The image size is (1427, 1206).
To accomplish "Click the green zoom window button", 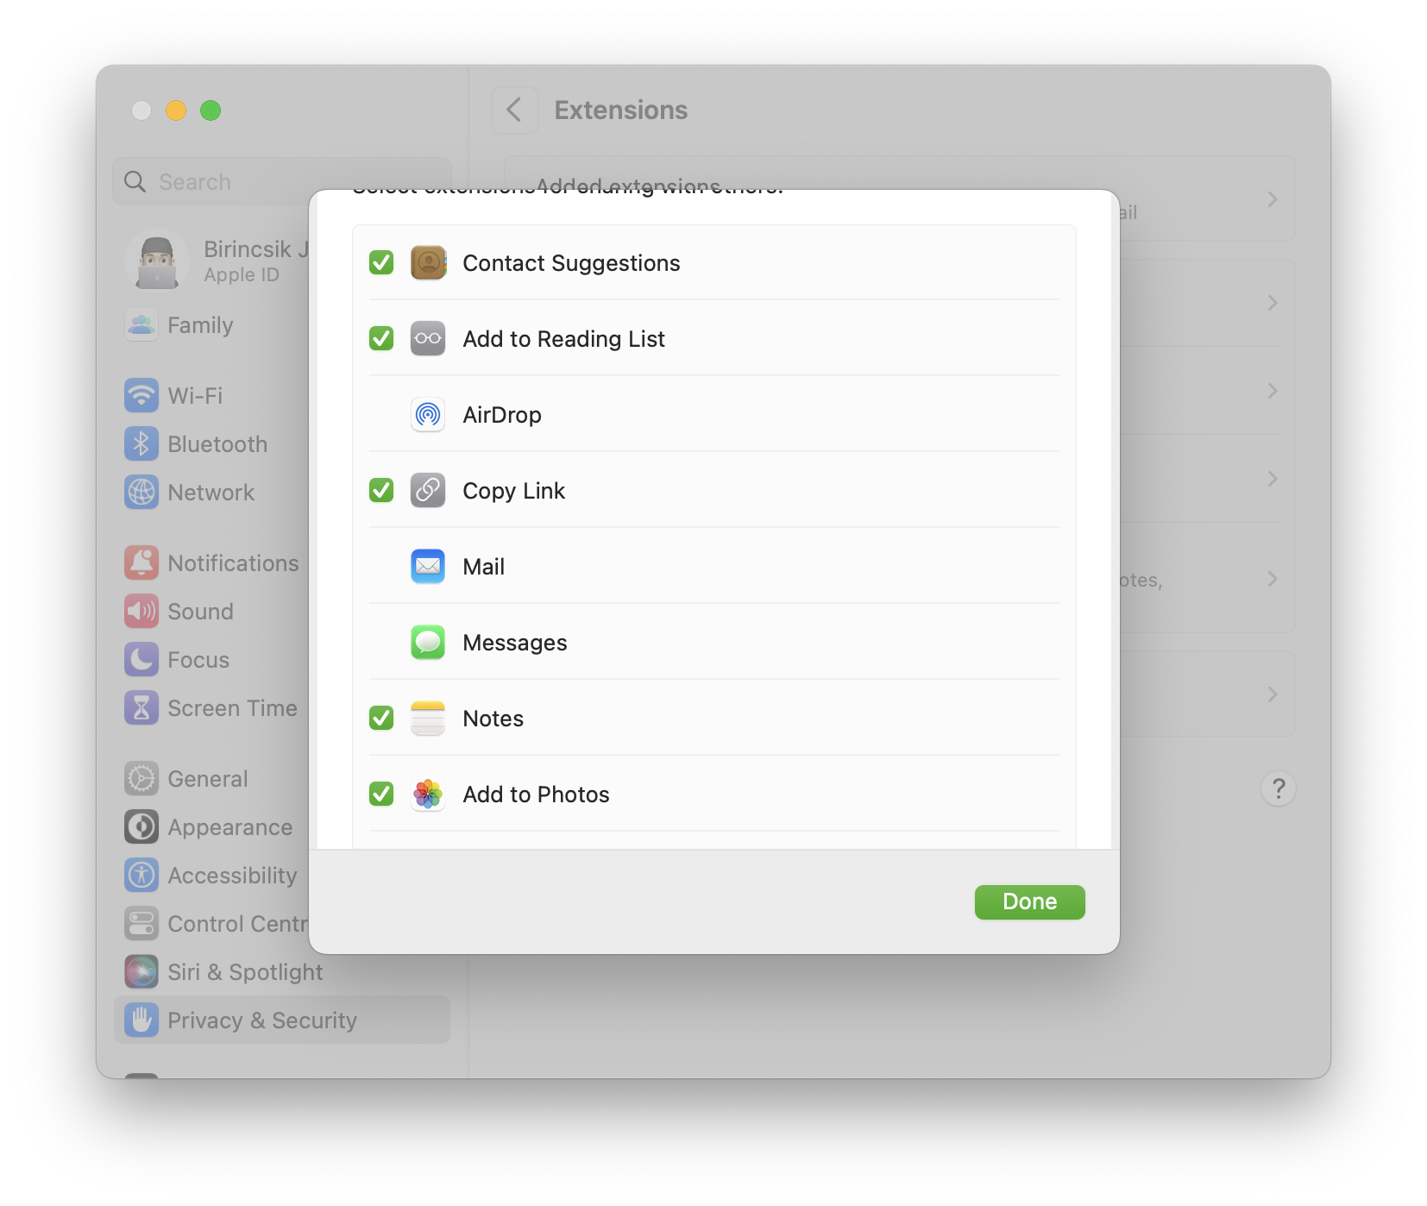I will 211,110.
